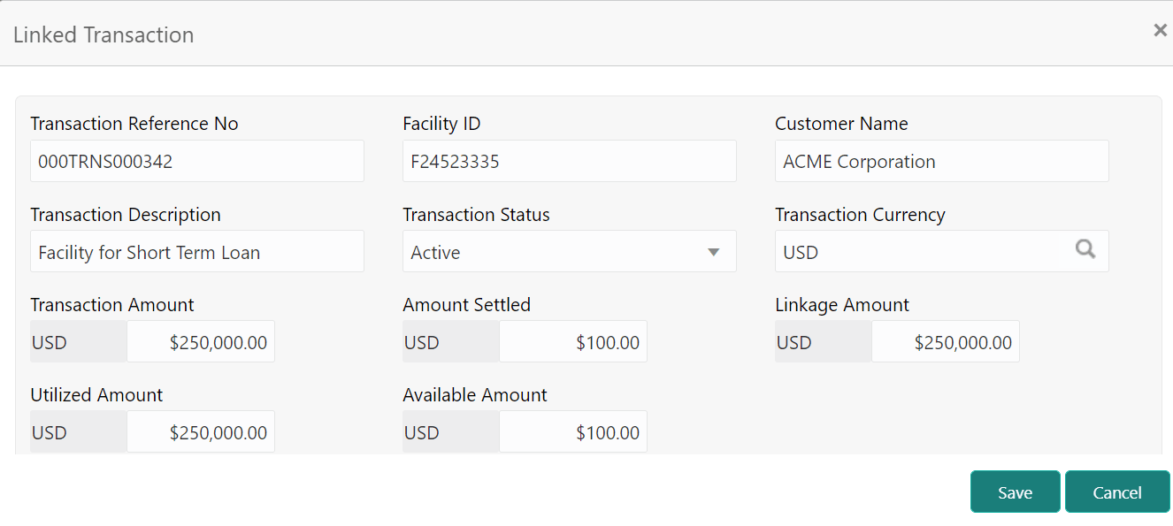1173x526 pixels.
Task: Click the Transaction Description field
Action: click(196, 251)
